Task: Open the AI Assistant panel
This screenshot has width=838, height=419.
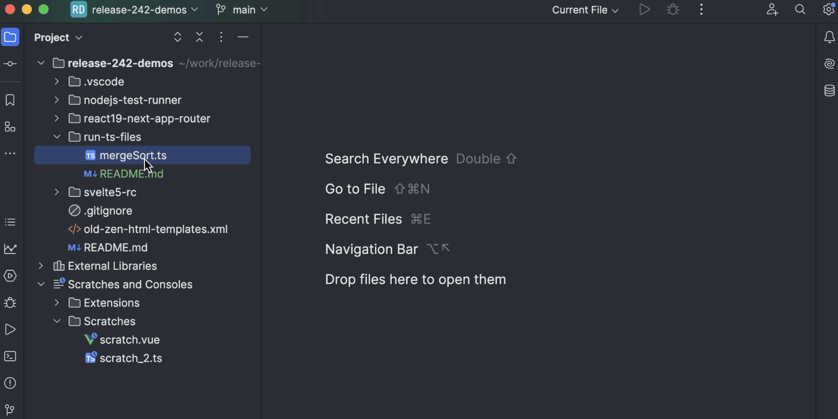Action: tap(829, 64)
